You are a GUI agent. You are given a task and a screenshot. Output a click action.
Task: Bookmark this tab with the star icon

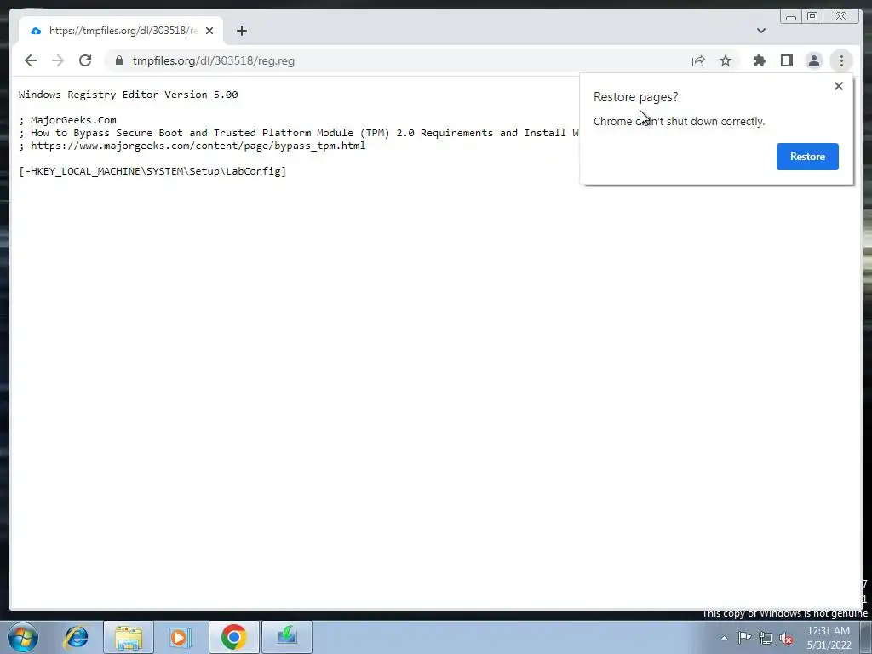pos(726,60)
